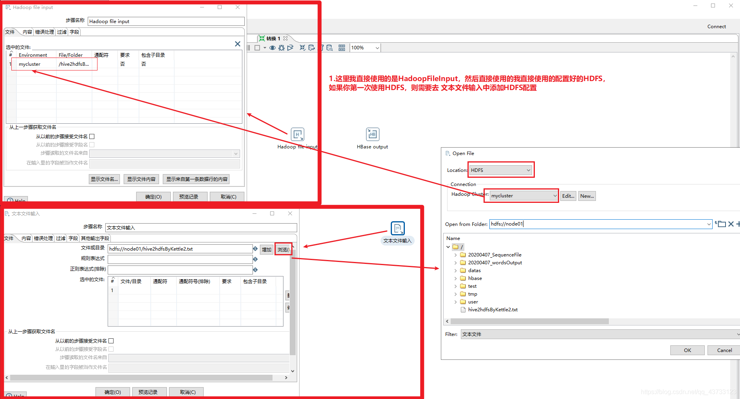
Task: Switch to 错误处理 tab in Hadoop file input
Action: click(x=45, y=32)
